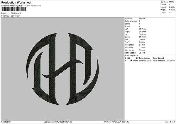Image resolution: width=176 pixels, height=124 pixels.
Task: Click the Colorway 1 value
Action: (16, 16)
